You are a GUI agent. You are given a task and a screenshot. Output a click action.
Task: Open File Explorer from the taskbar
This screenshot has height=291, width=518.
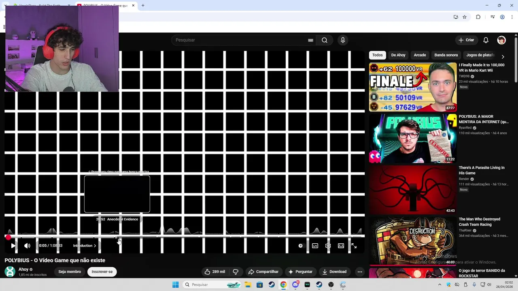pos(248,285)
